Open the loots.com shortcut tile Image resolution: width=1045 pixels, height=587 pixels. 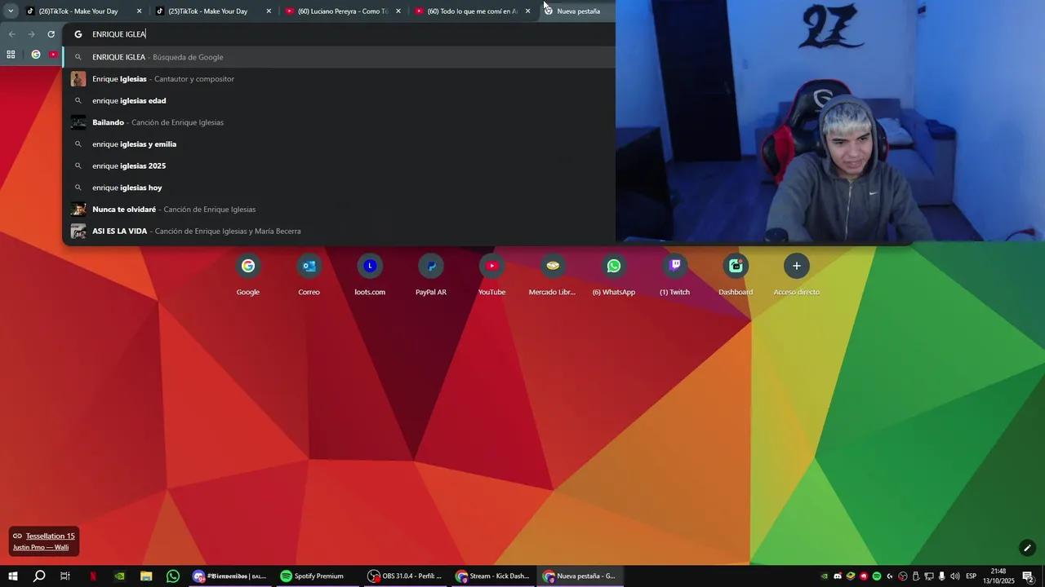[370, 275]
